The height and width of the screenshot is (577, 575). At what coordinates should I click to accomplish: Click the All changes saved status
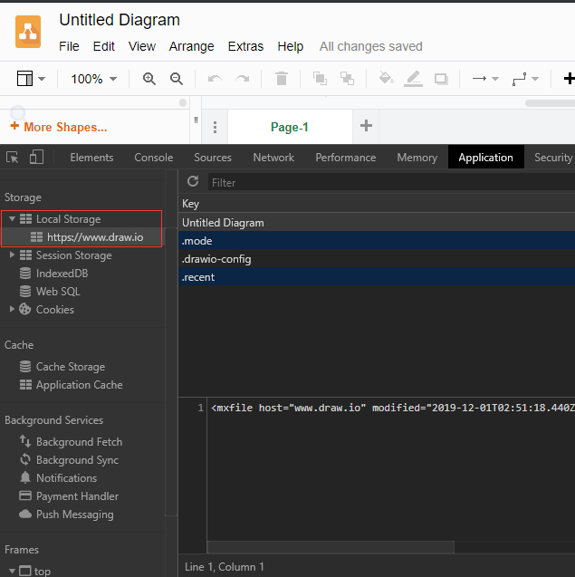pyautogui.click(x=371, y=46)
